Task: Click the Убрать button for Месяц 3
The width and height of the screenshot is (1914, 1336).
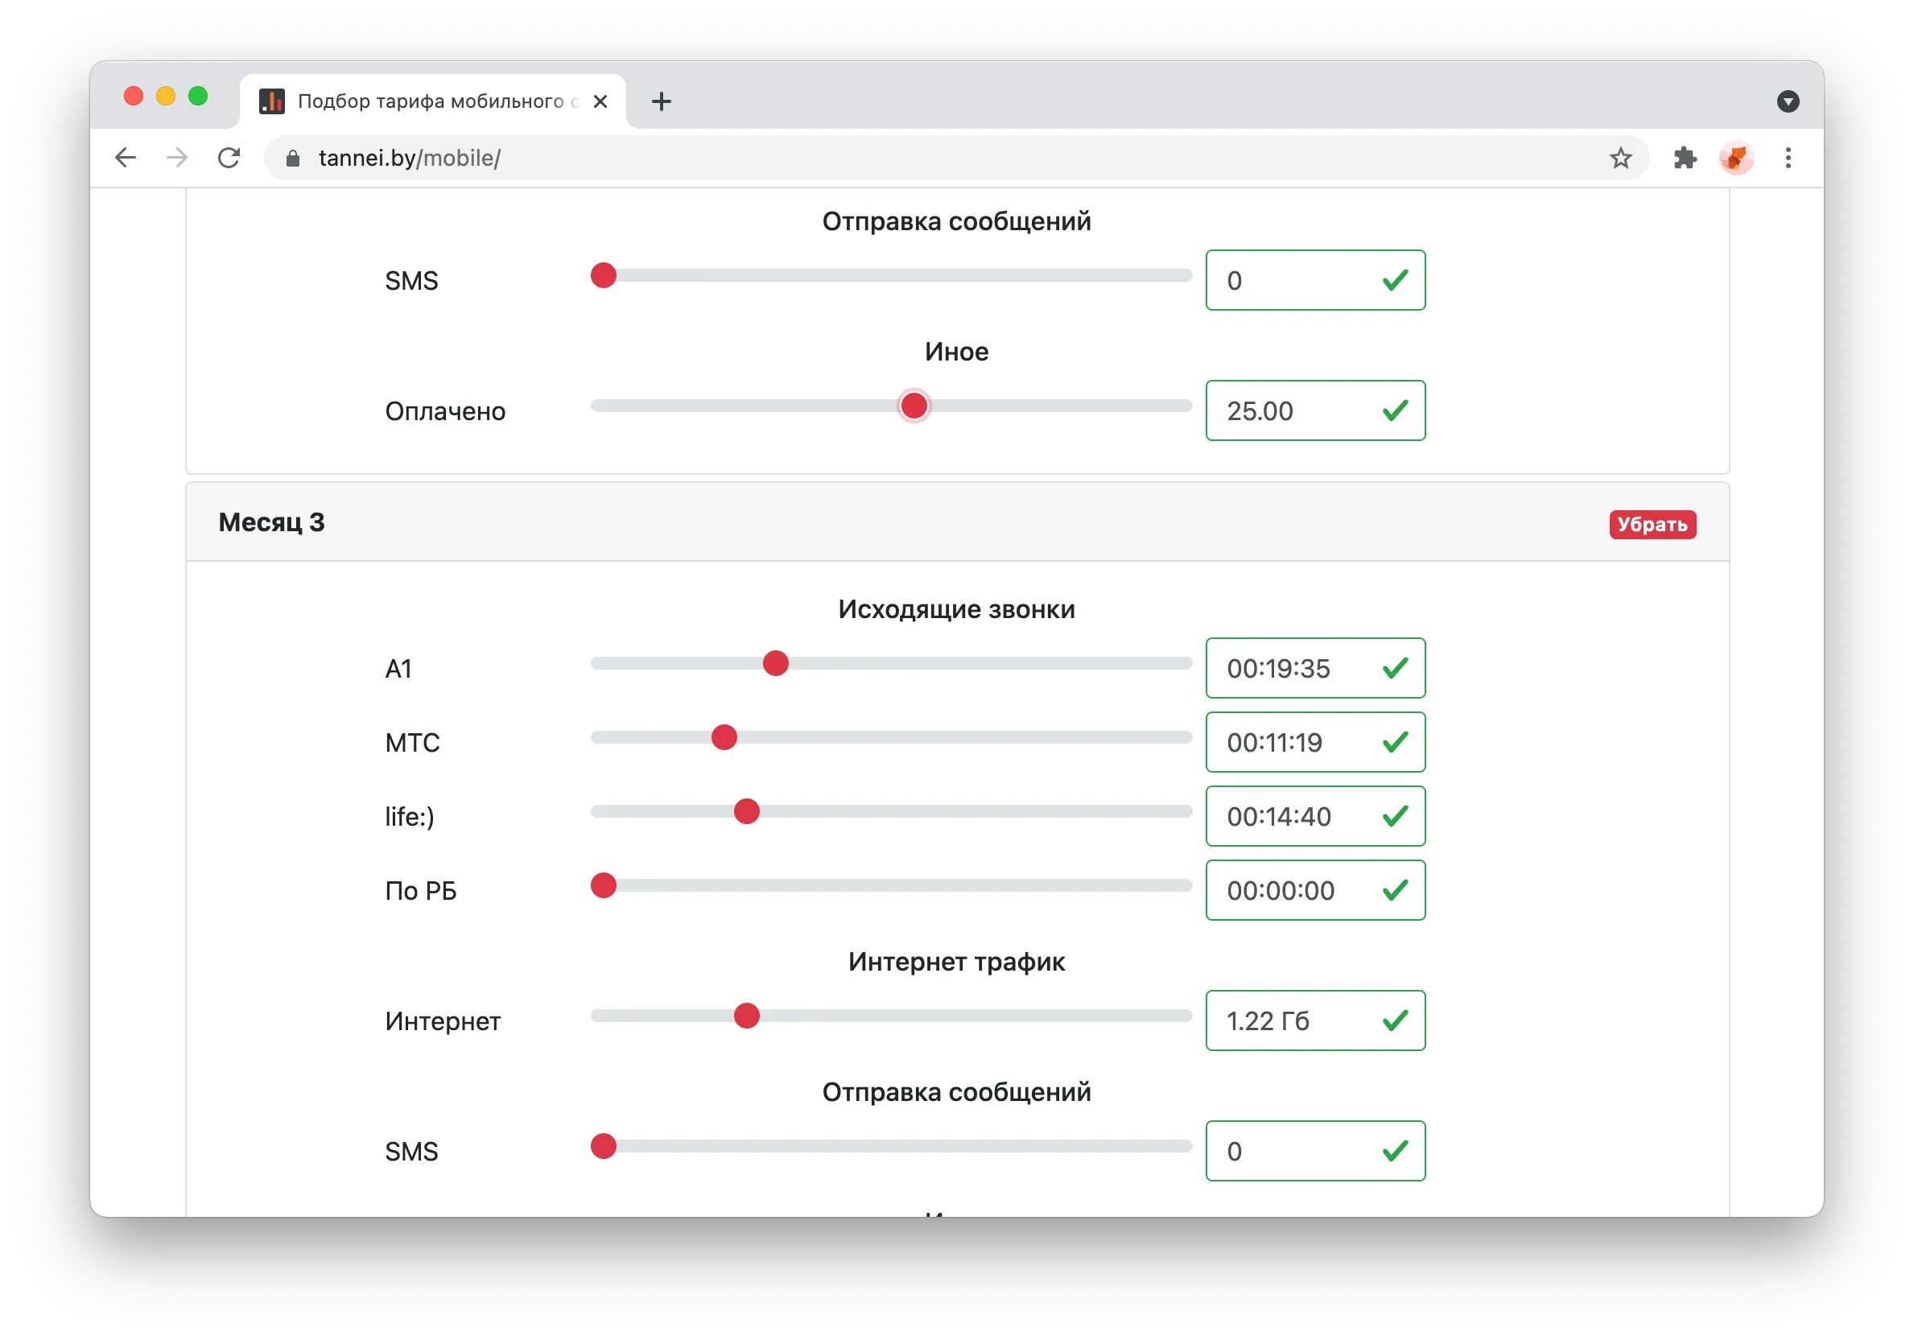Action: click(x=1652, y=524)
